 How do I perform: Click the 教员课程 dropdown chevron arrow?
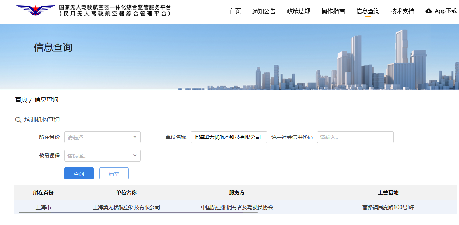135,155
